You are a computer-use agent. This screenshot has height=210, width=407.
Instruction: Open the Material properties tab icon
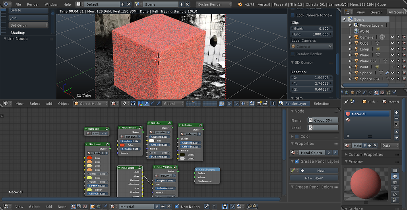click(376, 93)
